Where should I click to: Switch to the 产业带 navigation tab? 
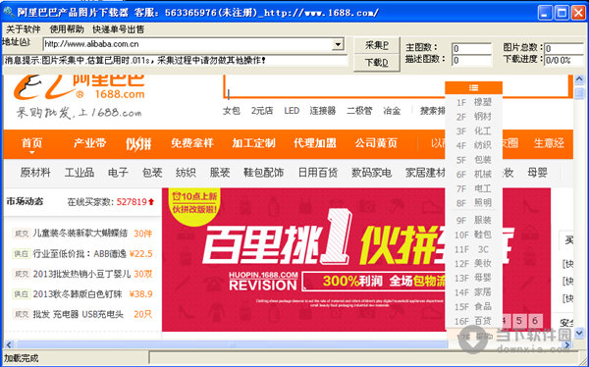coord(89,143)
